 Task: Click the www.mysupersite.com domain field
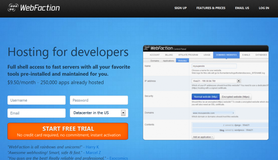tap(213, 113)
